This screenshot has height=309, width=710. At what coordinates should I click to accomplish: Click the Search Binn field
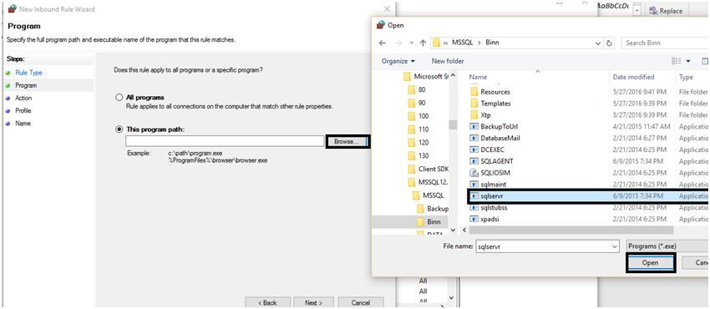click(x=665, y=43)
